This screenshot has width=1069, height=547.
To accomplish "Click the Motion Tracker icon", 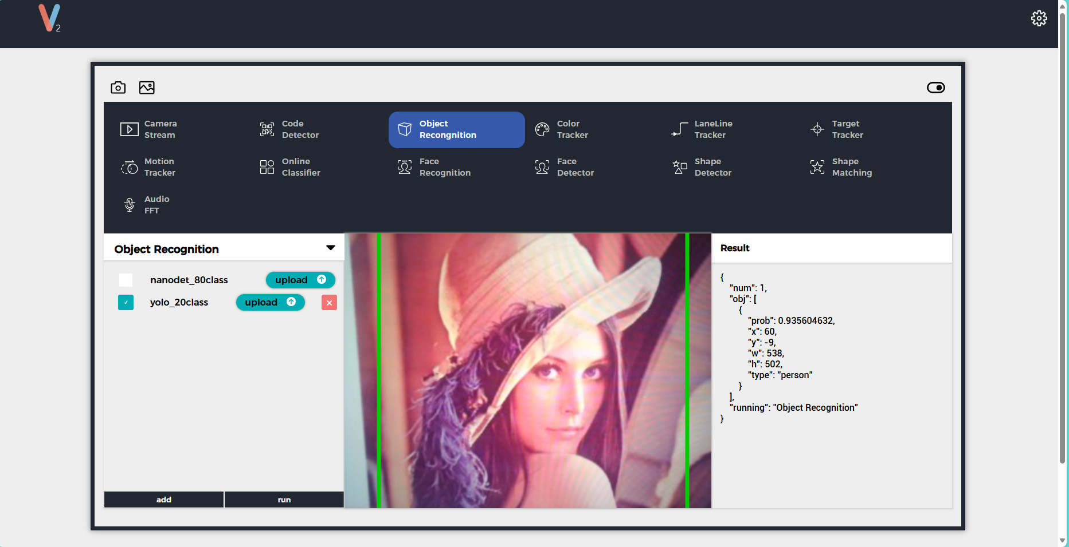I will (130, 167).
